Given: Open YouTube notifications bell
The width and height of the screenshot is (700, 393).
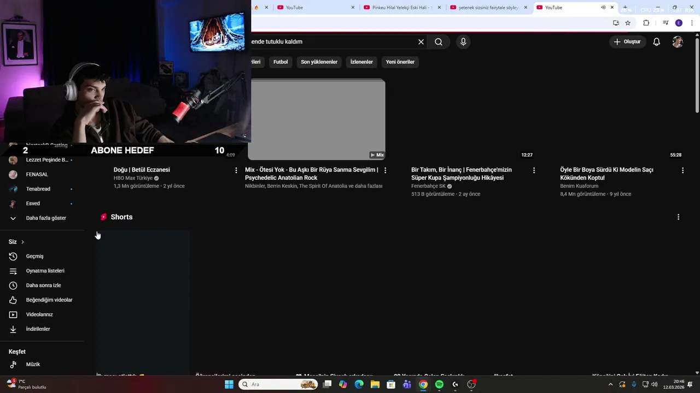Looking at the screenshot, I should tap(657, 42).
